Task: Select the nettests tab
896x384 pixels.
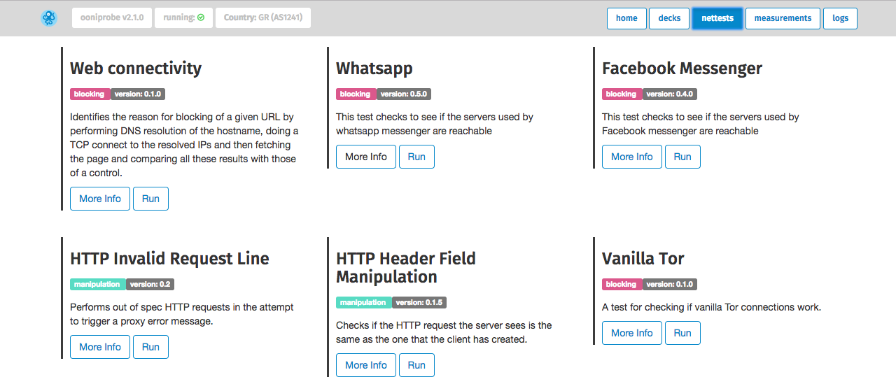Action: pyautogui.click(x=717, y=18)
